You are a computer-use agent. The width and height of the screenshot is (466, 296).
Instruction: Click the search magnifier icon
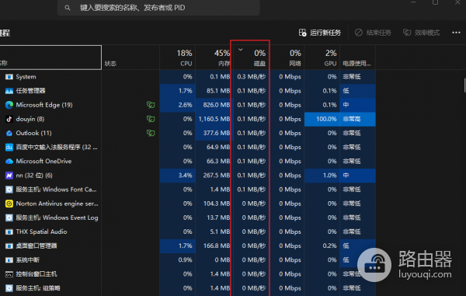click(68, 8)
